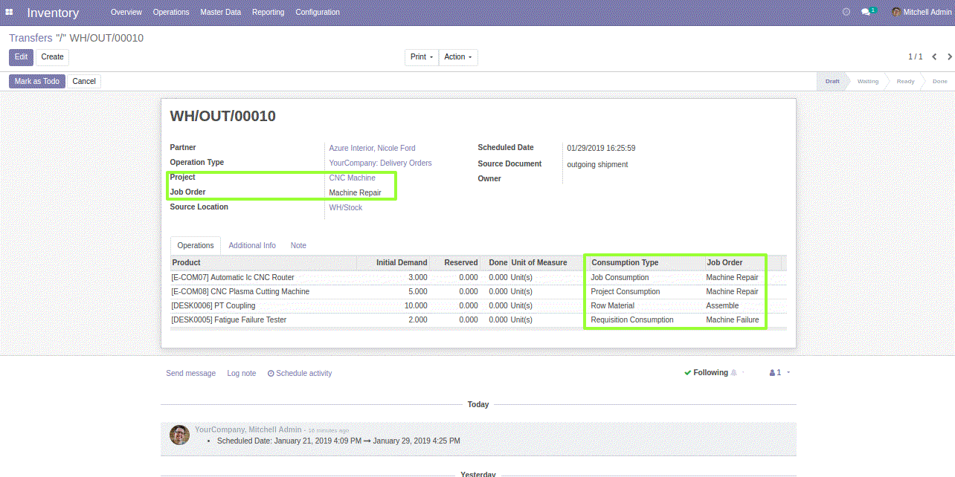Click the Waiting status stage
955x477 pixels.
868,81
